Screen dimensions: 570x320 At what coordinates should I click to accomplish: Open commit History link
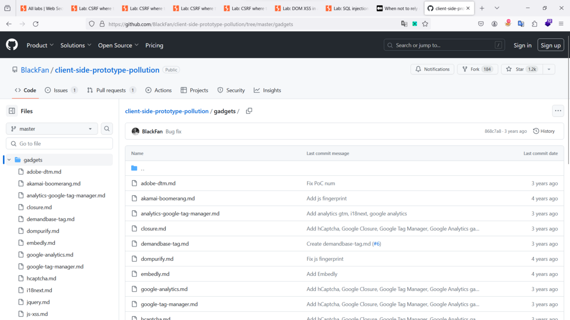coord(544,131)
